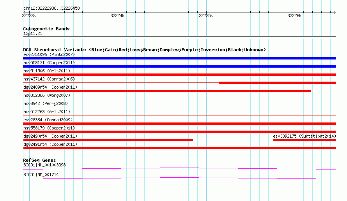Click the dgv2490n54 (Cooper2011) label
Image resolution: width=347 pixels, height=201 pixels.
(50, 136)
